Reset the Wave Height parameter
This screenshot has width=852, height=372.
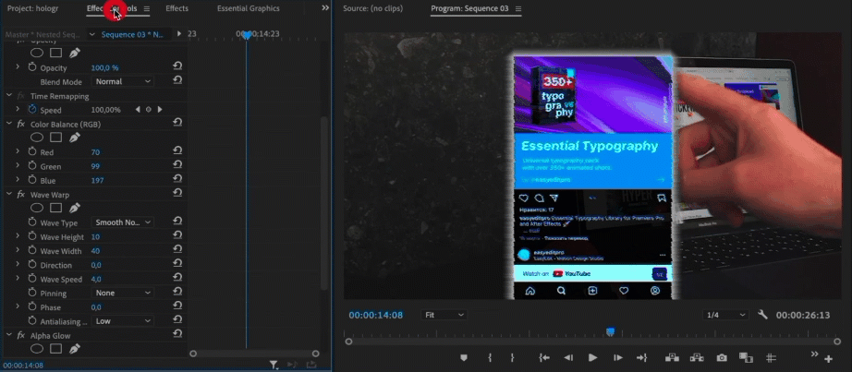pos(177,235)
